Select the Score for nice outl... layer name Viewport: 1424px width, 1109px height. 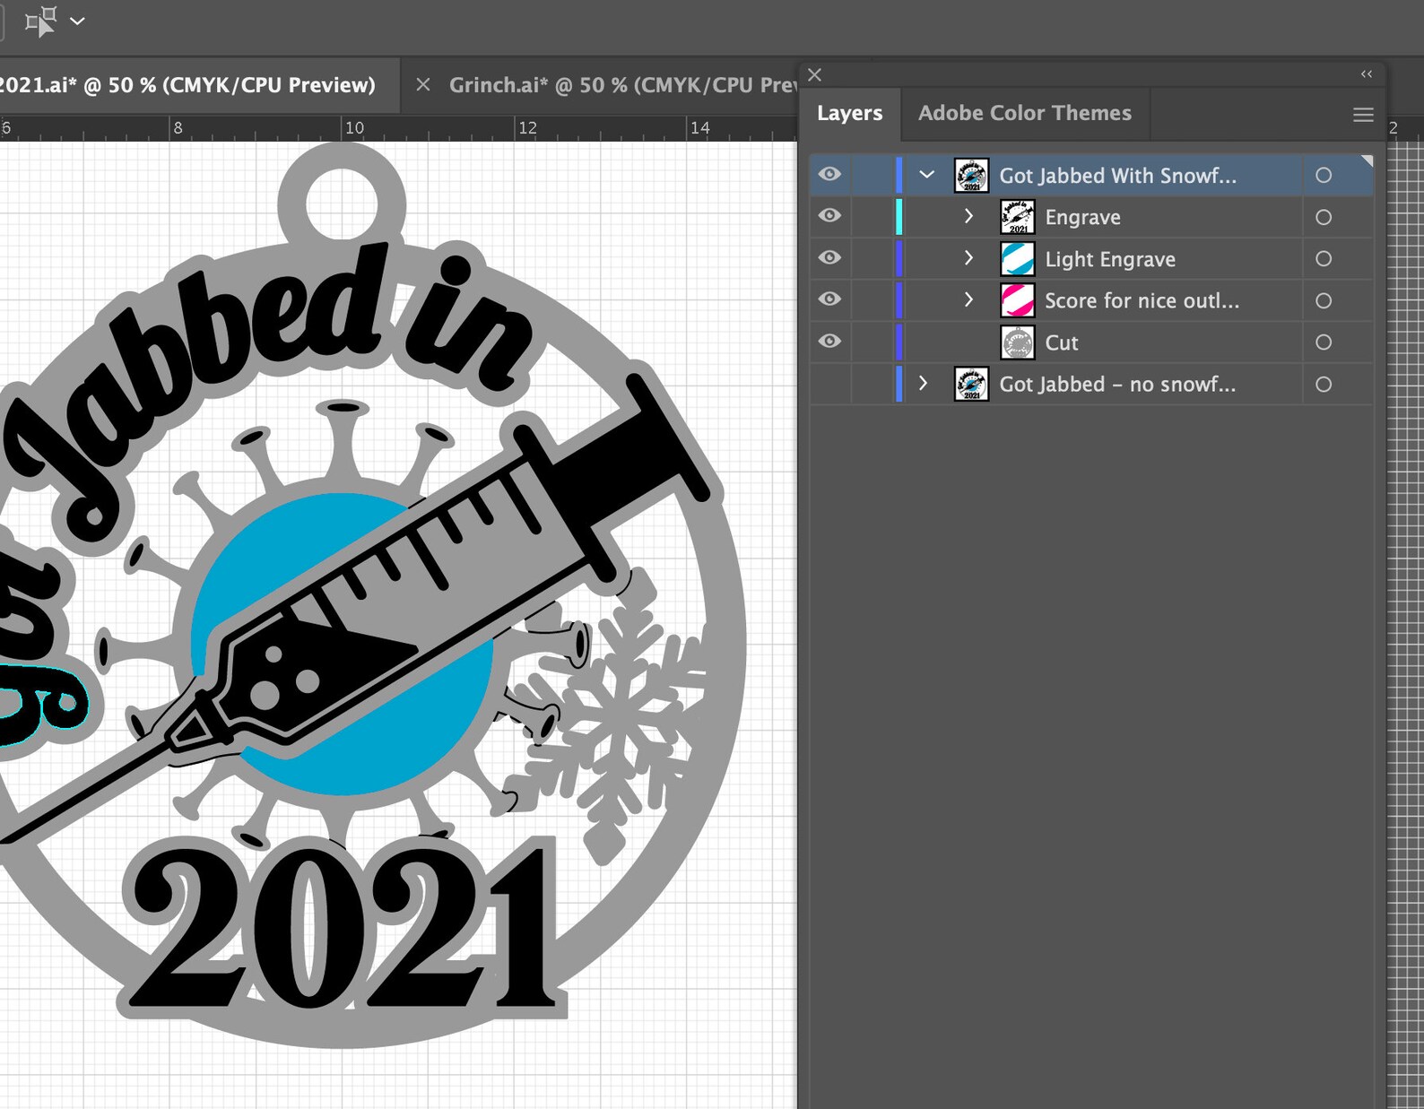pos(1142,301)
